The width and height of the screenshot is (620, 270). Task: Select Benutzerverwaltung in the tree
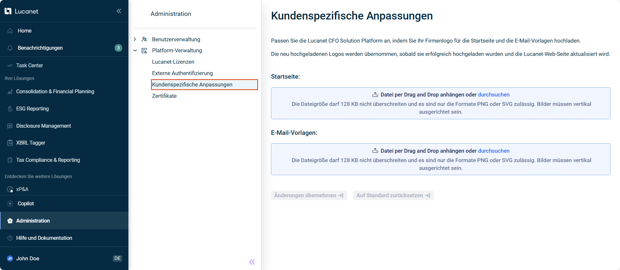click(x=176, y=39)
